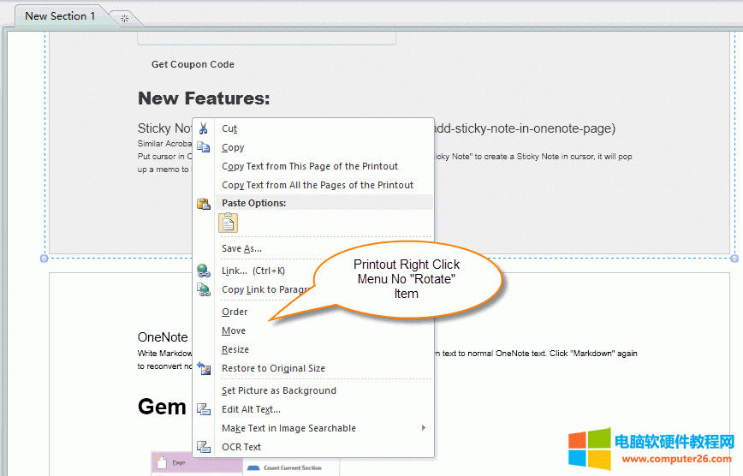Click the Link globe icon
Screen dimensions: 743x476
click(x=204, y=271)
